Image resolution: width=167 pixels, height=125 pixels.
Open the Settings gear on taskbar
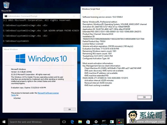pos(96,122)
